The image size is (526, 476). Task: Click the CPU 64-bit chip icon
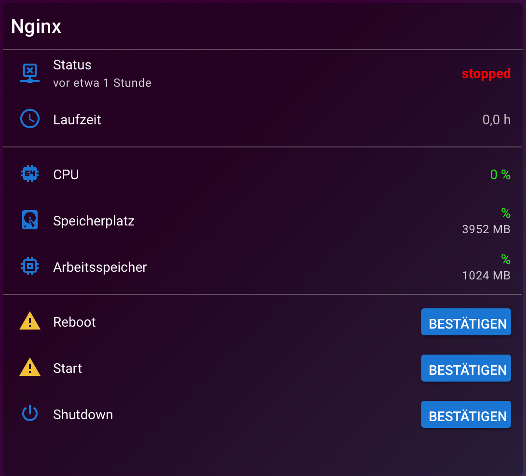(x=30, y=173)
